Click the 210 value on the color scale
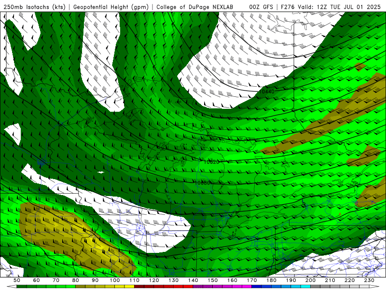 tap(330, 280)
